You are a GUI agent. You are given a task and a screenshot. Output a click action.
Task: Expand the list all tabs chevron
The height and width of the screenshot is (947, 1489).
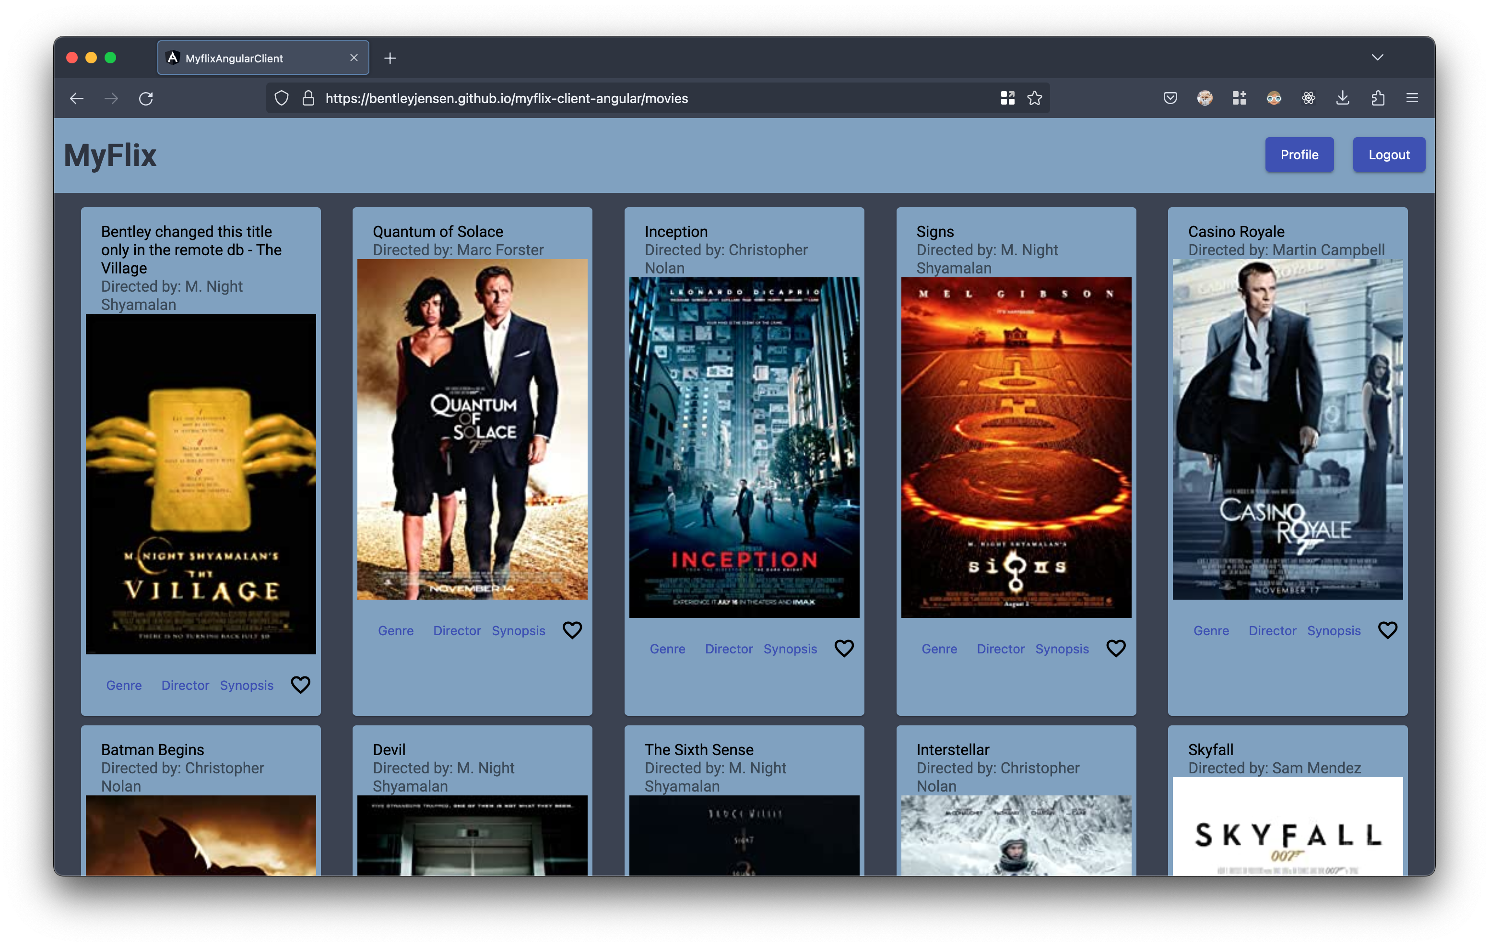click(x=1377, y=58)
